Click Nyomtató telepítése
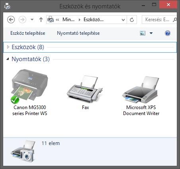 click(78, 33)
